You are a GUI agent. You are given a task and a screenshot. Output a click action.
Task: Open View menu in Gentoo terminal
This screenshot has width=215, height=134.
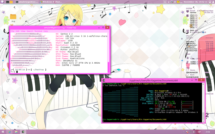[23, 31]
